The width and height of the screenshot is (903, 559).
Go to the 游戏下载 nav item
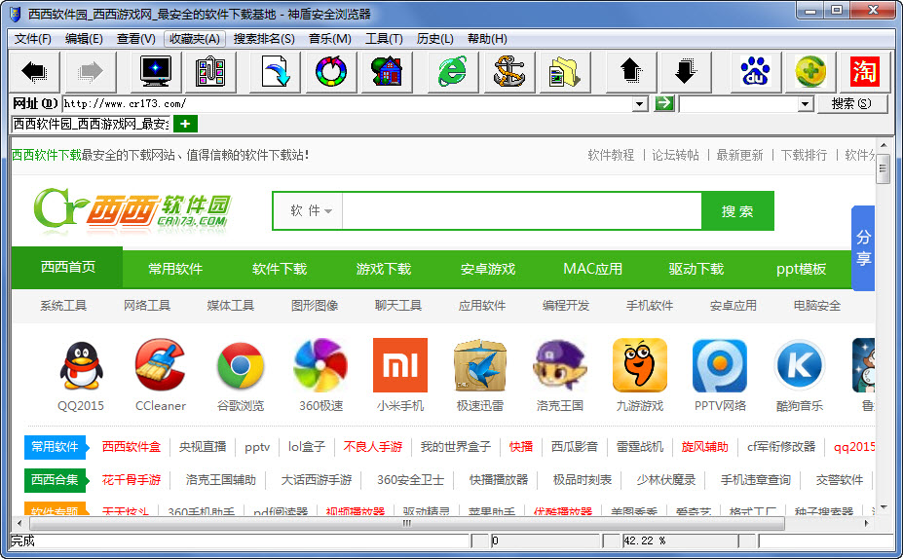click(x=384, y=269)
